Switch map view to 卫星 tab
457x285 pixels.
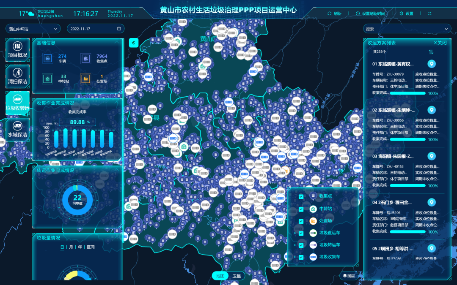pos(237,276)
